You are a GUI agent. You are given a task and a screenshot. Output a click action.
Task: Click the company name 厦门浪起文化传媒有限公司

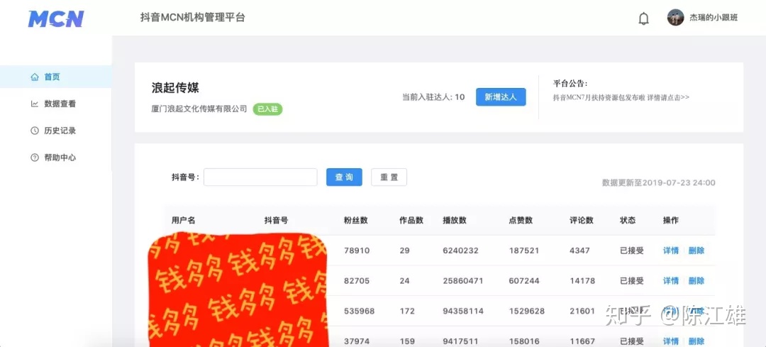(x=199, y=109)
